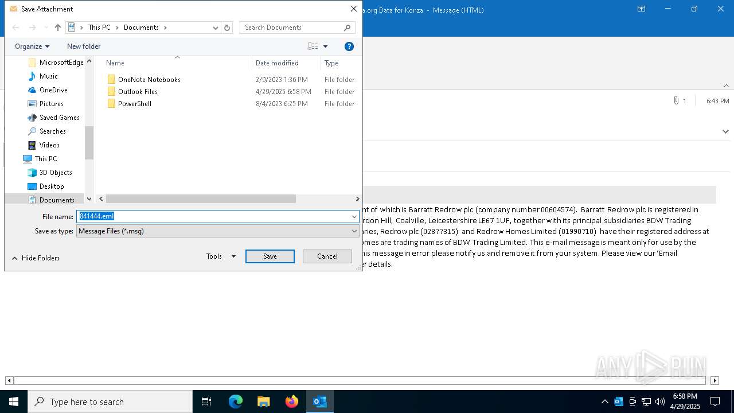Viewport: 734px width, 413px height.
Task: Click file list horizontal scrollbar left arrow
Action: 101,199
